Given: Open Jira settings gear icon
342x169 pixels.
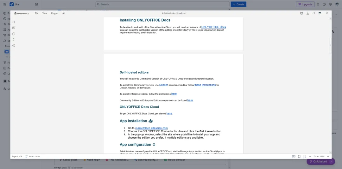Looking at the screenshot, I should (x=330, y=4).
